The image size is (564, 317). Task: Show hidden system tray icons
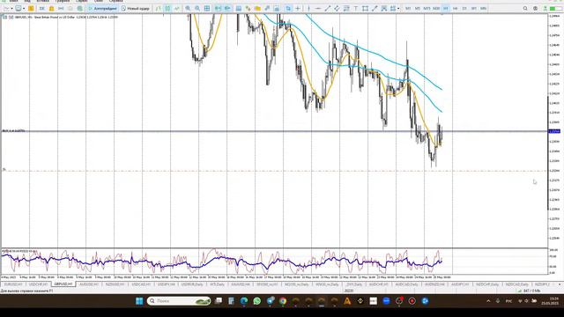pyautogui.click(x=488, y=301)
